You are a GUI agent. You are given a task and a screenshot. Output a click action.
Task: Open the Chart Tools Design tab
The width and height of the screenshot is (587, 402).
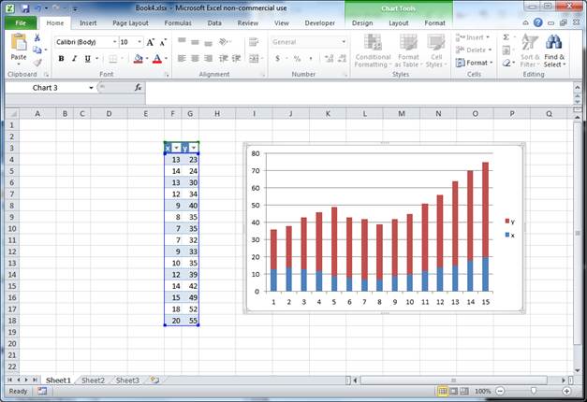[x=362, y=22]
